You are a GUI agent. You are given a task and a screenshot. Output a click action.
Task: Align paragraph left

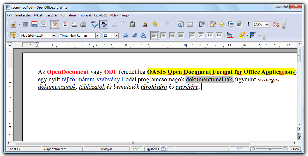155,35
